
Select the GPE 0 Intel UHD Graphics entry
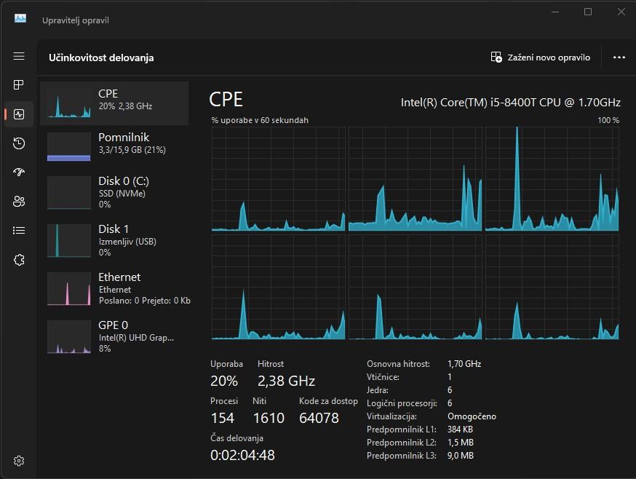coord(114,336)
